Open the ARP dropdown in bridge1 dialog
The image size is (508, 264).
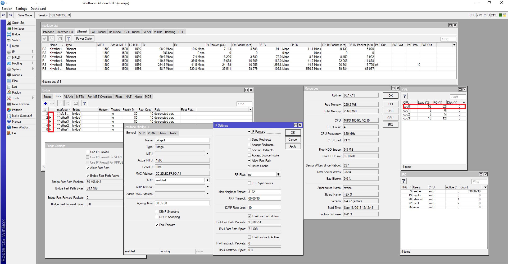pos(207,180)
